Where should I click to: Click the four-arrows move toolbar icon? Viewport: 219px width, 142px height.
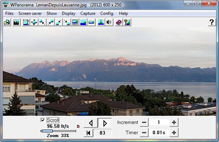click(x=34, y=22)
